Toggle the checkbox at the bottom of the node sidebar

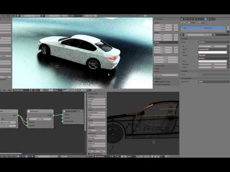tap(89, 154)
